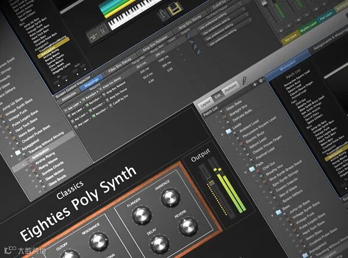Enable the Amp Env Release mapping checkbox
The height and width of the screenshot is (258, 348).
tap(104, 94)
